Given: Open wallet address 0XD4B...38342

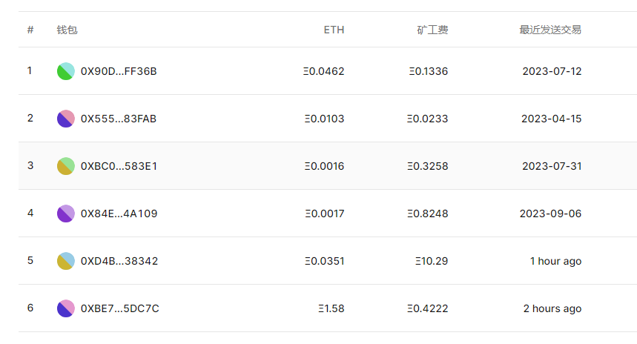Looking at the screenshot, I should coord(119,261).
